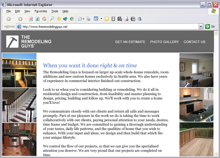Open the Favorites menu
Screen dimensions: 220x158
tap(41, 11)
